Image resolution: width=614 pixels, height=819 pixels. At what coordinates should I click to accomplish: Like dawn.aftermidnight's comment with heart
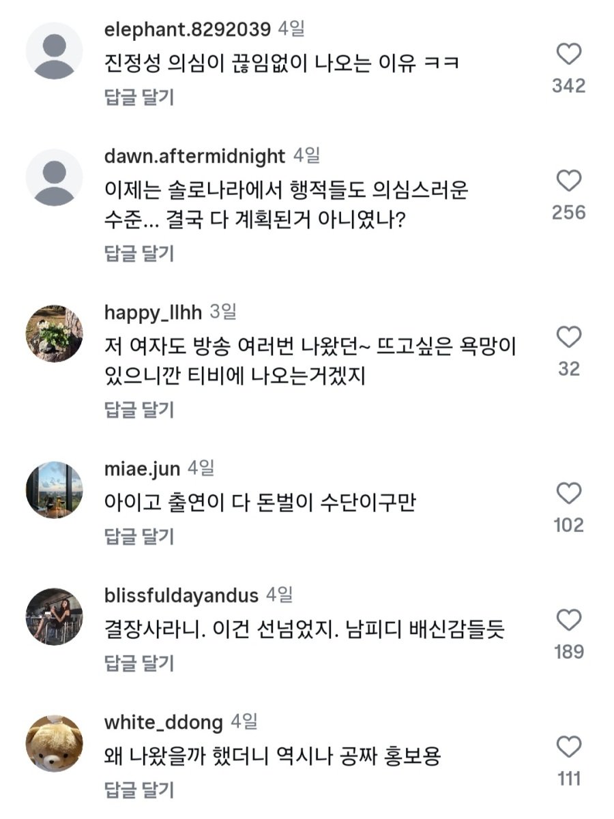[x=569, y=181]
